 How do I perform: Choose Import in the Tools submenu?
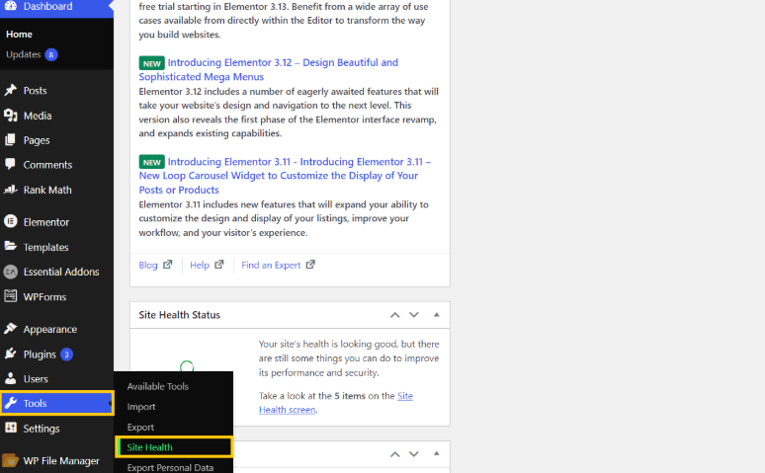pos(141,407)
